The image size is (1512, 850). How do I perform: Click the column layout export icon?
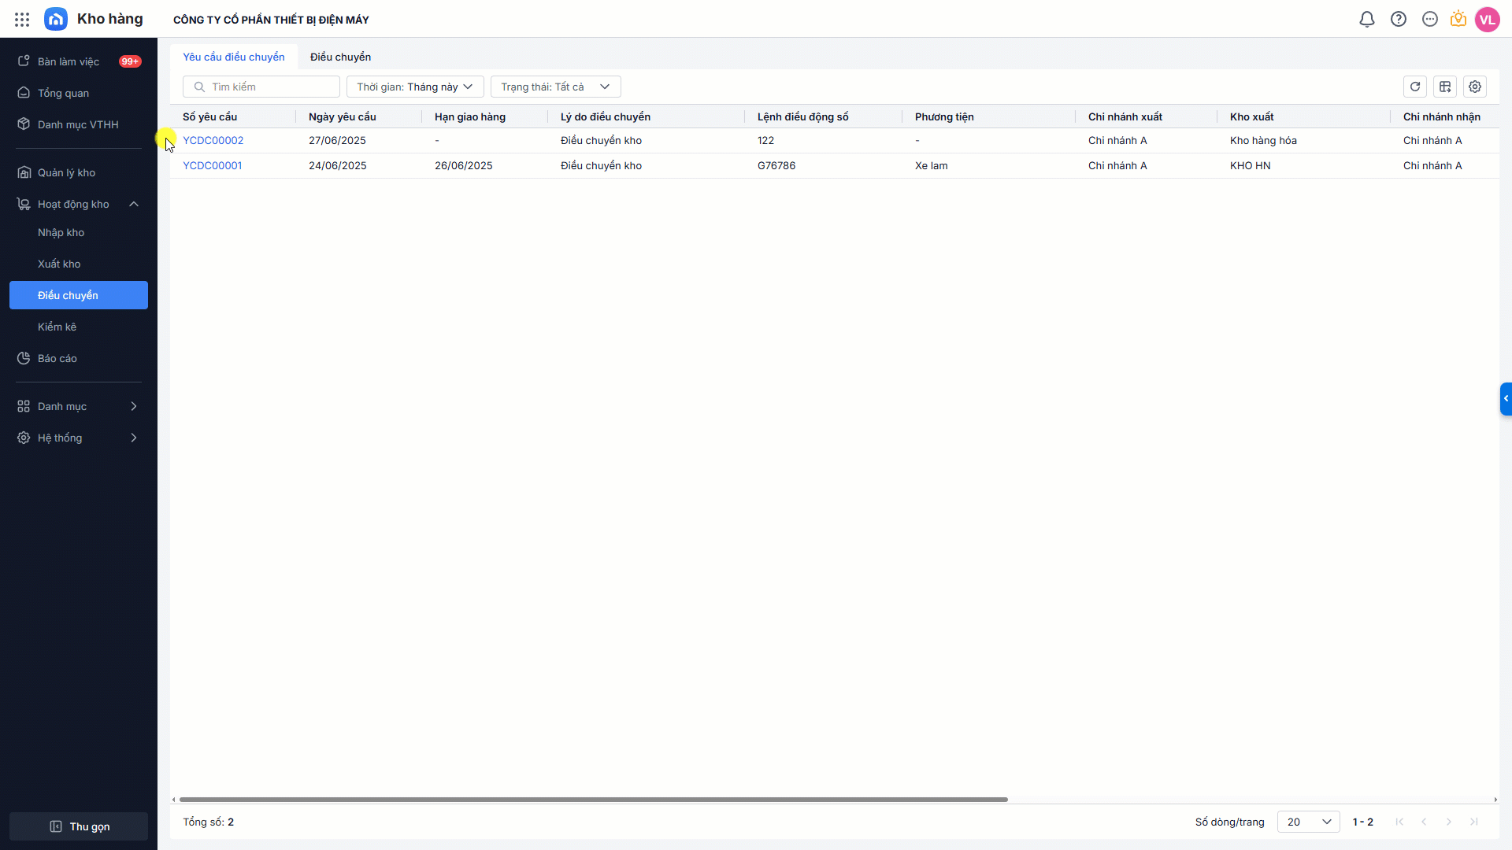[1445, 87]
